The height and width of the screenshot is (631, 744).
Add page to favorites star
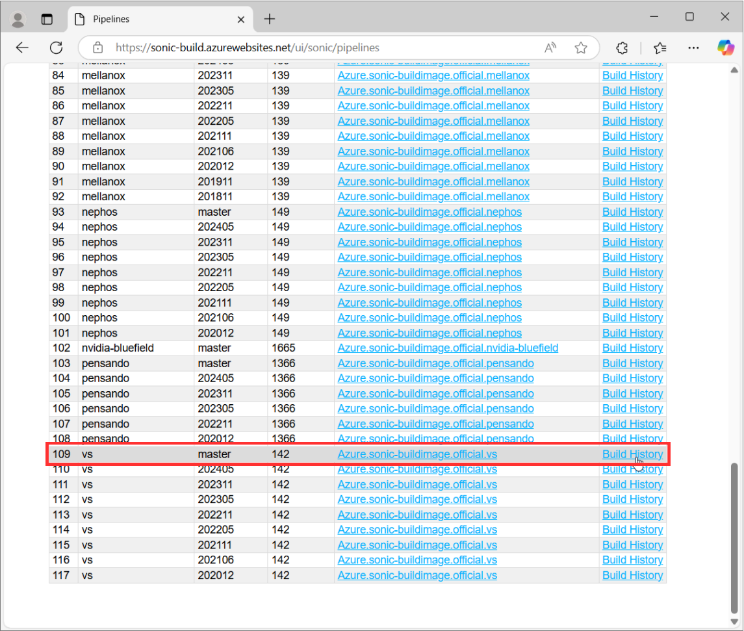(581, 47)
